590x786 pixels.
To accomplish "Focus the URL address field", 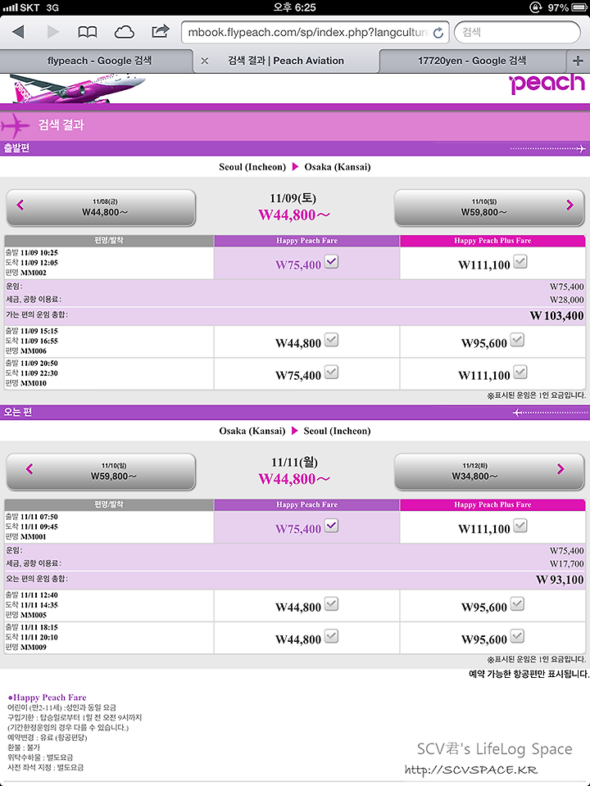I will click(315, 33).
